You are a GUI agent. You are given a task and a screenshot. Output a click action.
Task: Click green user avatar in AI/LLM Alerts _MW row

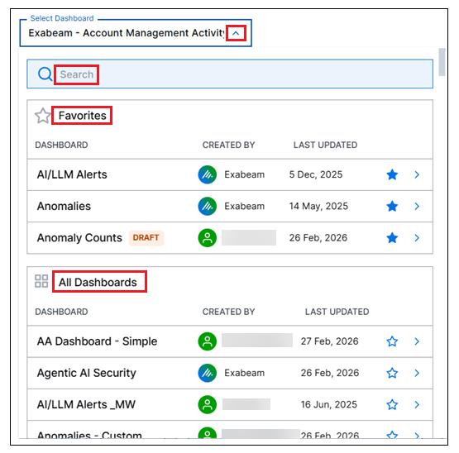(208, 405)
